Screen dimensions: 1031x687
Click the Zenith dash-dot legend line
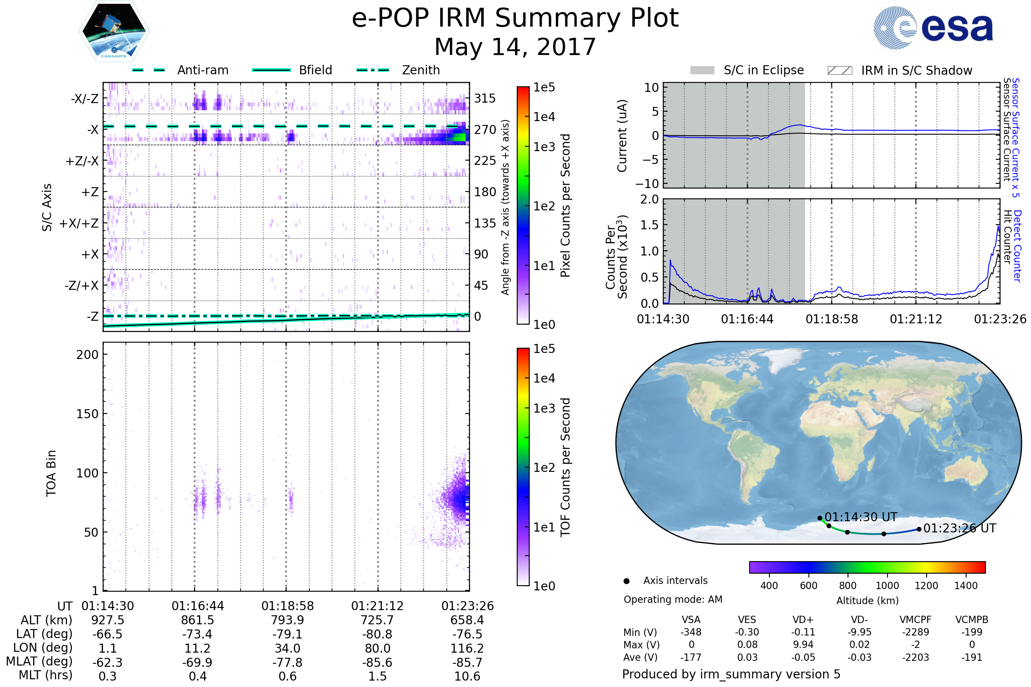coord(372,70)
